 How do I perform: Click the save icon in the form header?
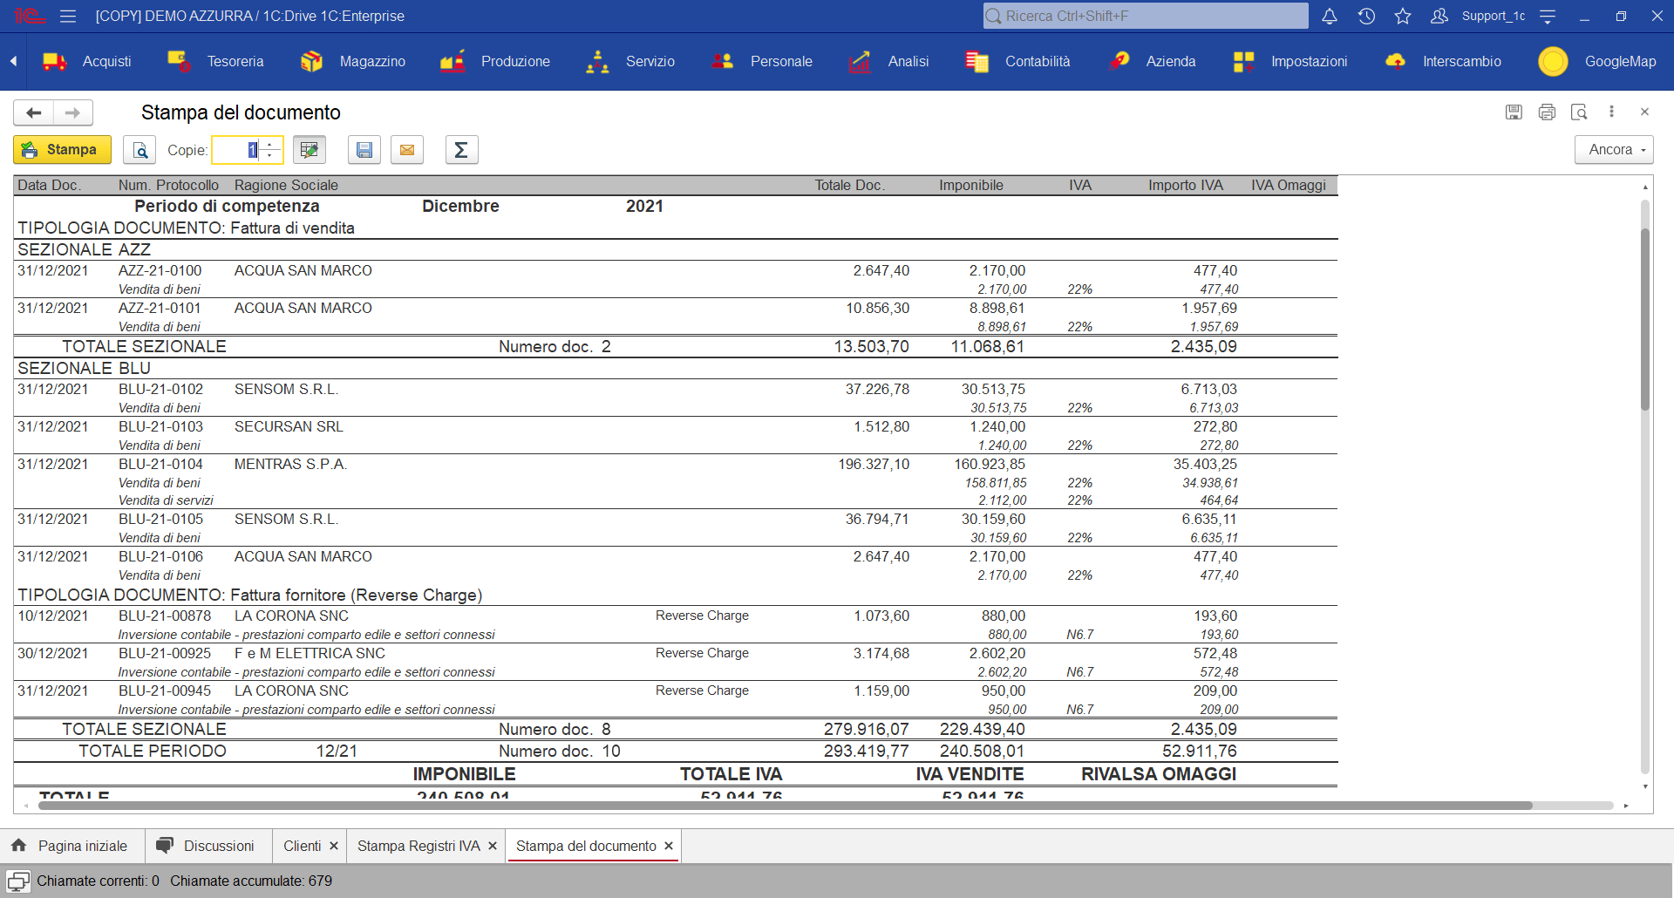tap(1514, 112)
